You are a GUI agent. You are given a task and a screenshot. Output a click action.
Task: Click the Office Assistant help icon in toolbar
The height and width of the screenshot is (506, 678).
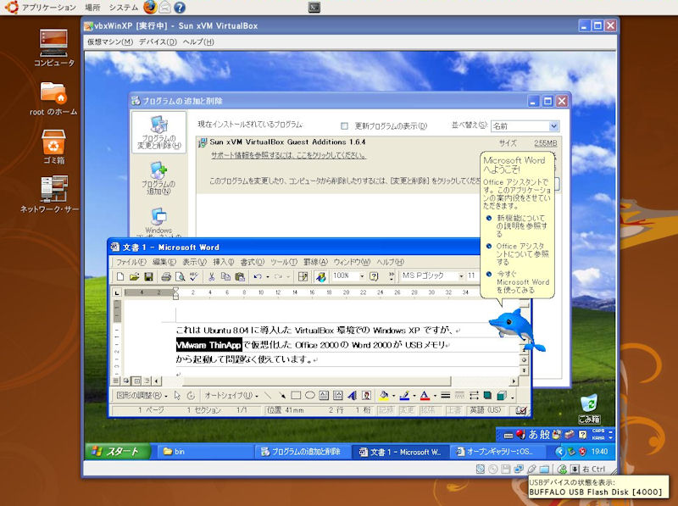click(374, 276)
